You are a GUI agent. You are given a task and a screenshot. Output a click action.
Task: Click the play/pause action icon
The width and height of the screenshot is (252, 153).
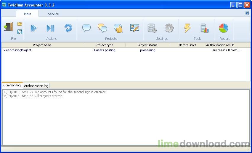click(50, 28)
